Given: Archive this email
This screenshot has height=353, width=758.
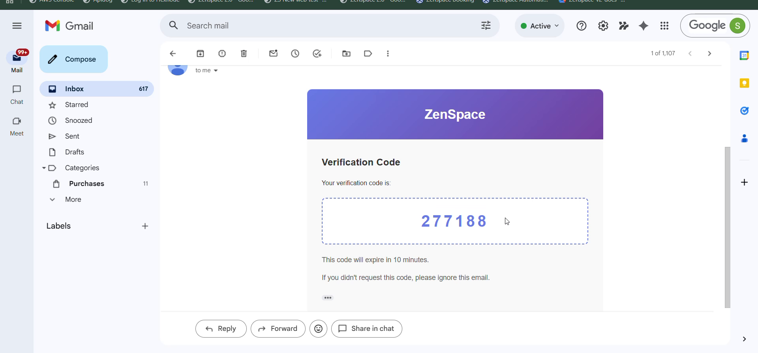Looking at the screenshot, I should 200,53.
